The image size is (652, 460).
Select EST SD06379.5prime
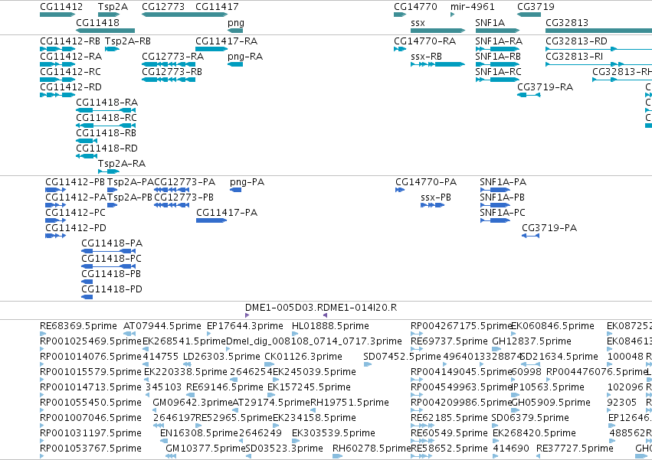tap(496, 426)
